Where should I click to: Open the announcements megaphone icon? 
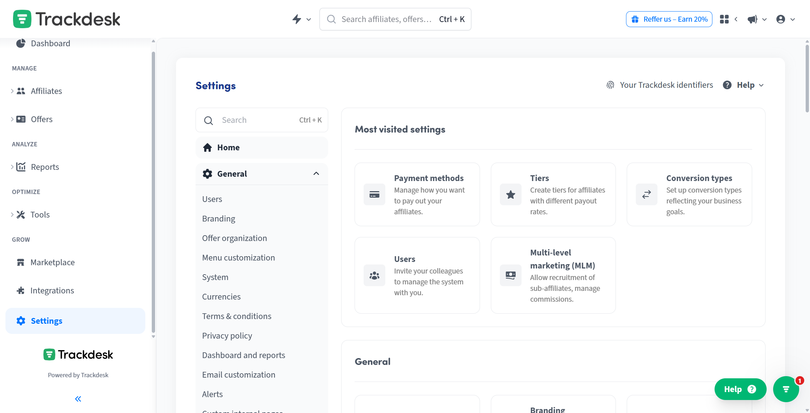pos(753,19)
